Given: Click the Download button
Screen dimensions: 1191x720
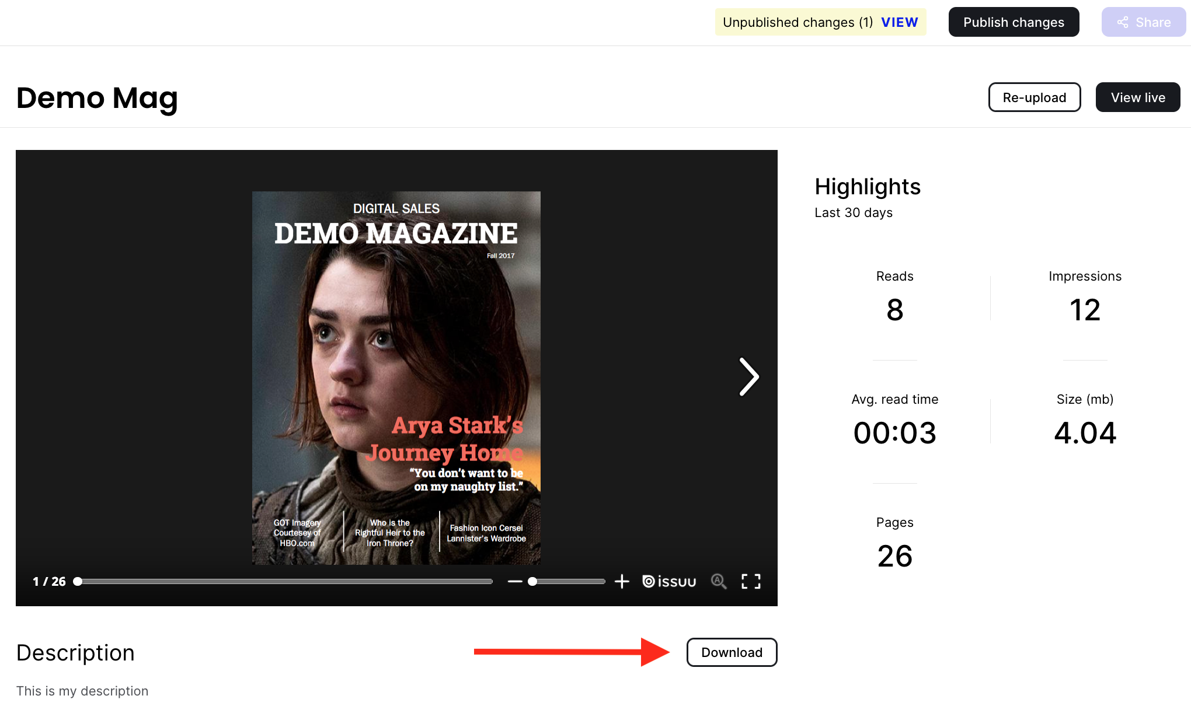Looking at the screenshot, I should (x=732, y=652).
